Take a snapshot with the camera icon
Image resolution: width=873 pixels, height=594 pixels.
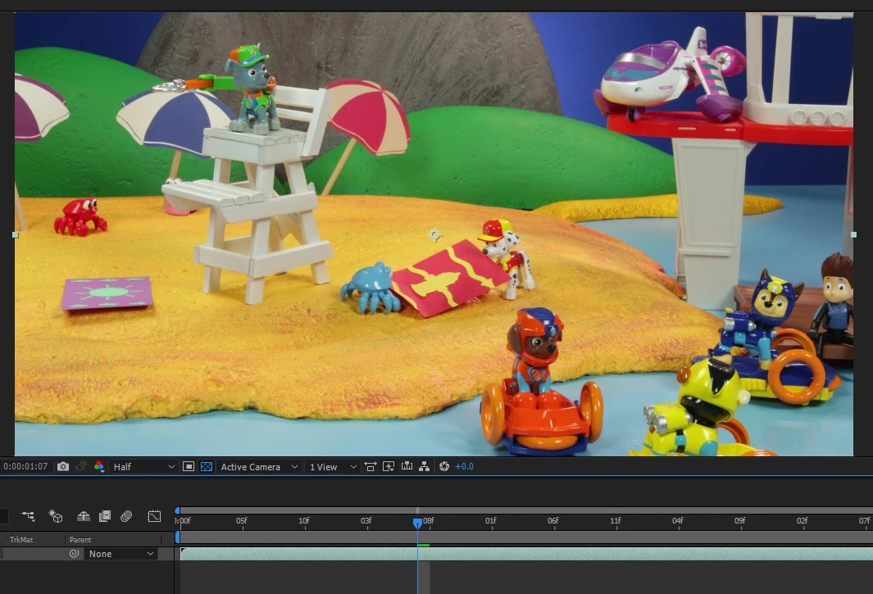63,466
